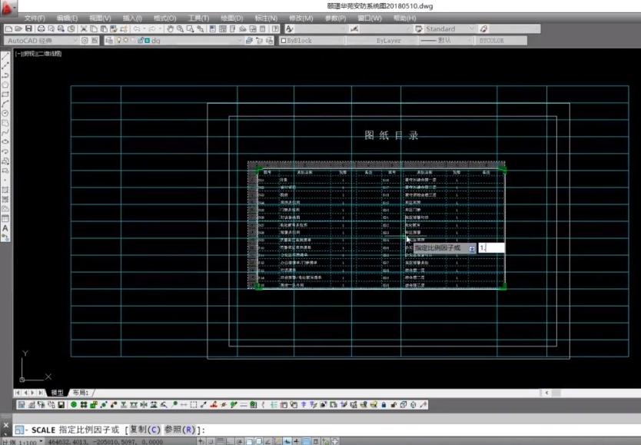Toggle the layer dq freeze sun icon
Screen dimensions: 641x445
point(126,41)
